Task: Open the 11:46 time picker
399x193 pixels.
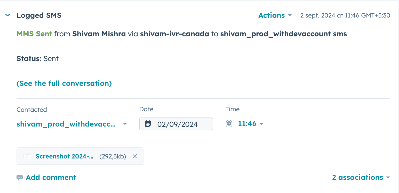Action: [x=247, y=124]
